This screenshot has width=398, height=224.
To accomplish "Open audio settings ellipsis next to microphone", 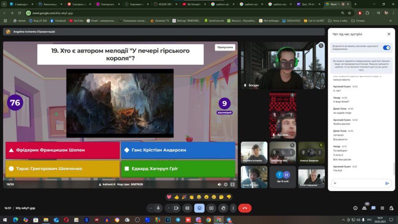I will click(x=150, y=208).
